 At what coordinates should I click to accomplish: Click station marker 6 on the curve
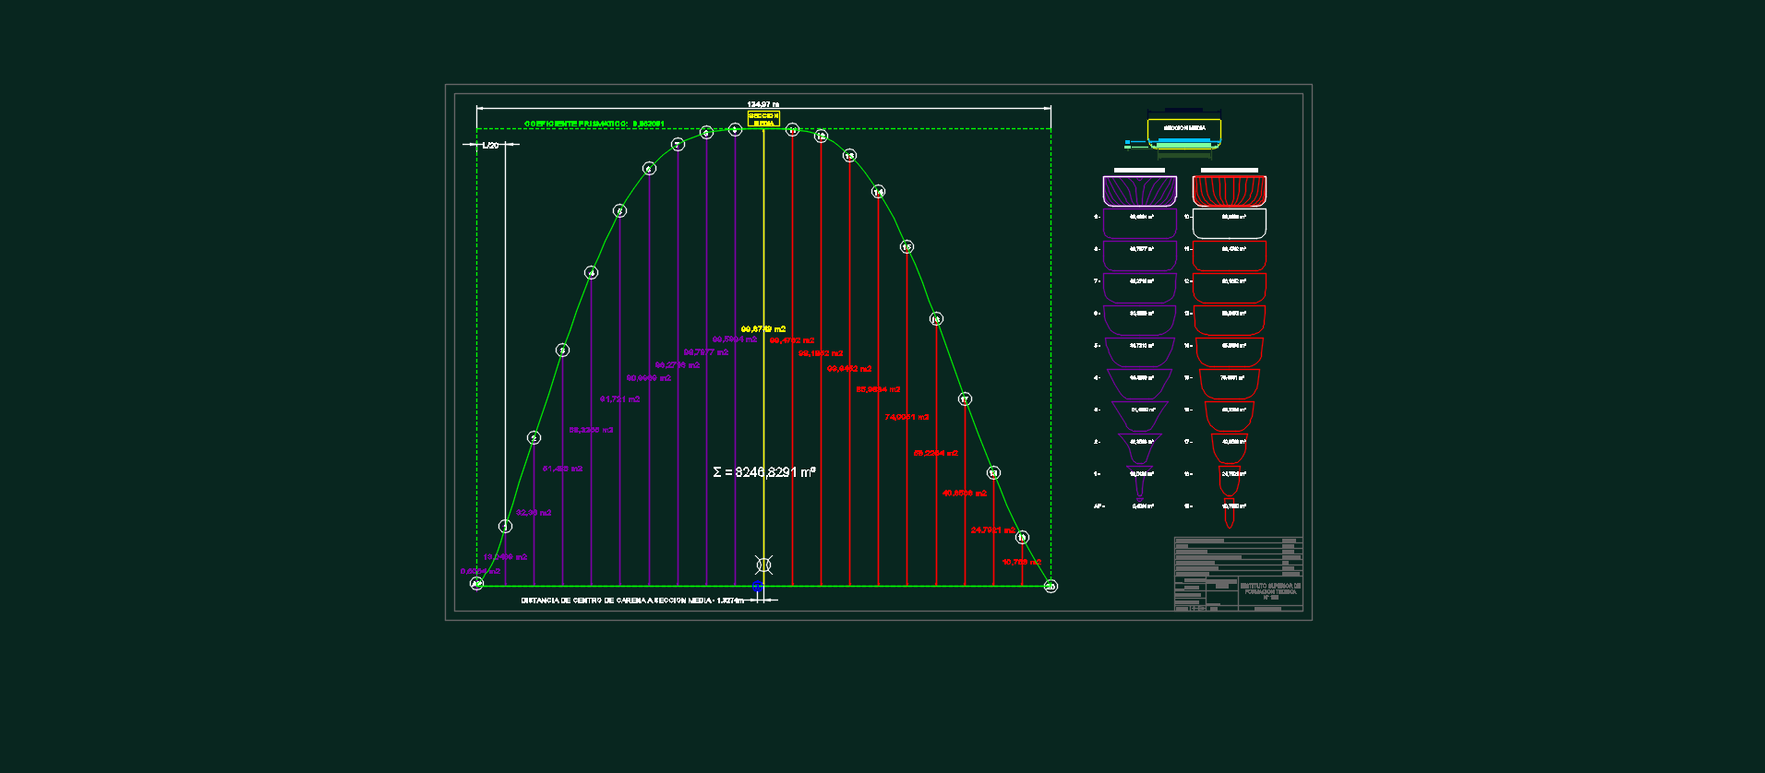(x=649, y=168)
